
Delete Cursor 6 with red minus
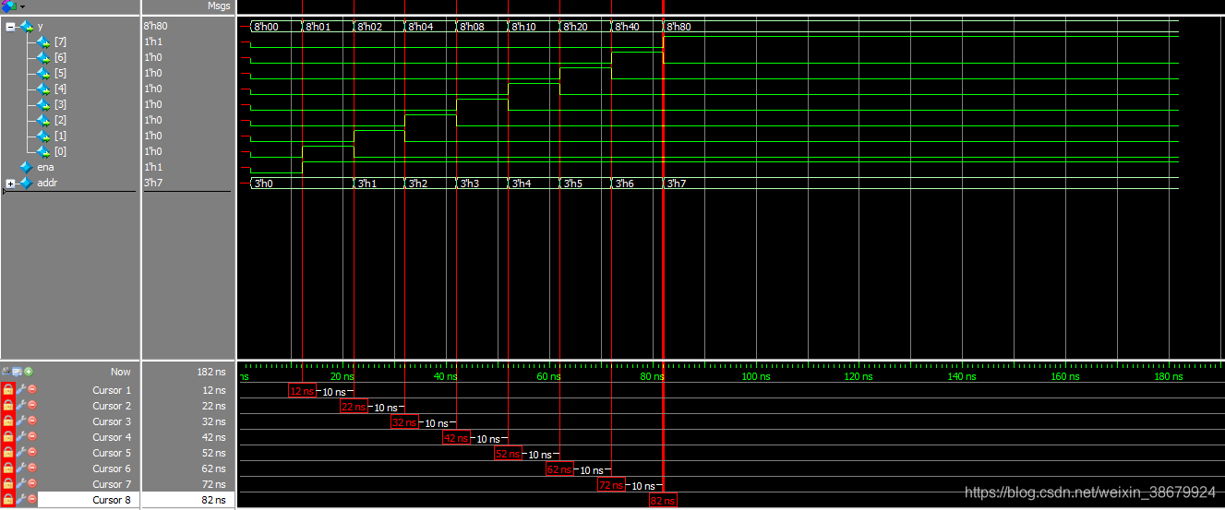[x=31, y=468]
